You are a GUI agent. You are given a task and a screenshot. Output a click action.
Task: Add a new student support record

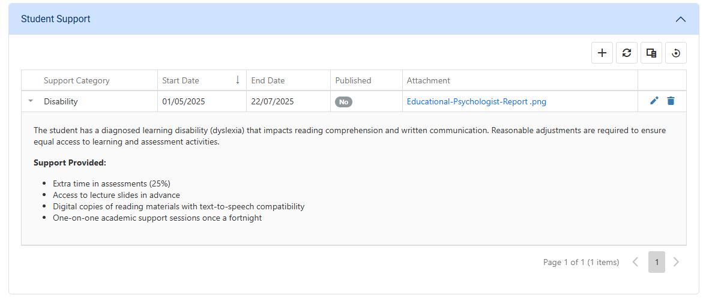point(602,53)
